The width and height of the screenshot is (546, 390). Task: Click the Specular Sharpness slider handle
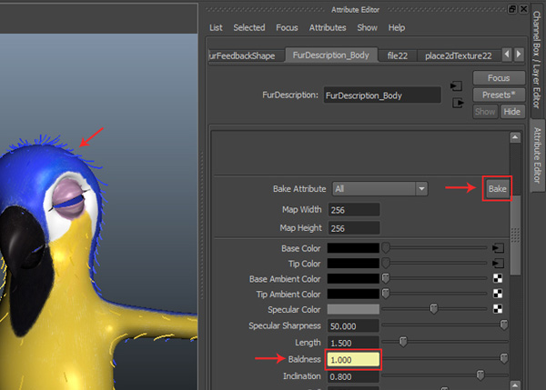click(503, 325)
